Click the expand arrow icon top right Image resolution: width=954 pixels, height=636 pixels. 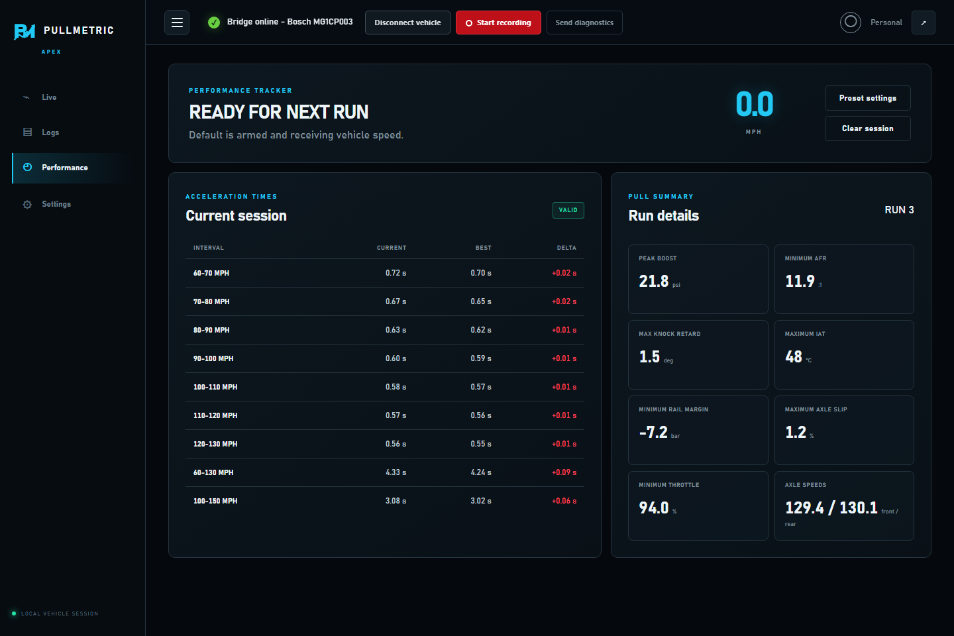924,23
